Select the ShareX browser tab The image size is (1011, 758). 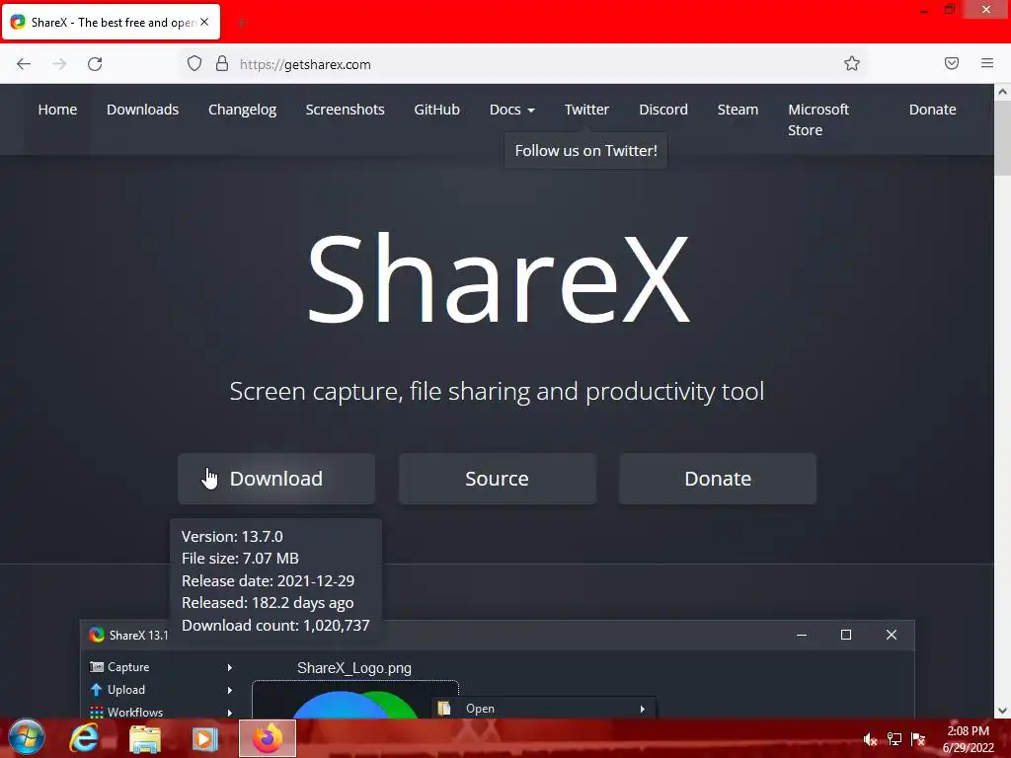pos(111,22)
